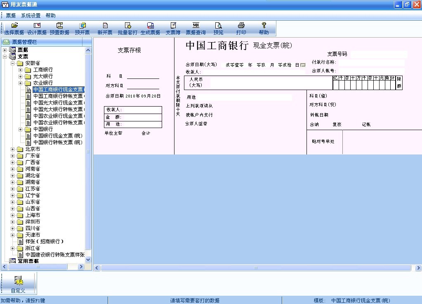Open the 系统设置 menu
This screenshot has height=304, width=422.
(x=31, y=16)
